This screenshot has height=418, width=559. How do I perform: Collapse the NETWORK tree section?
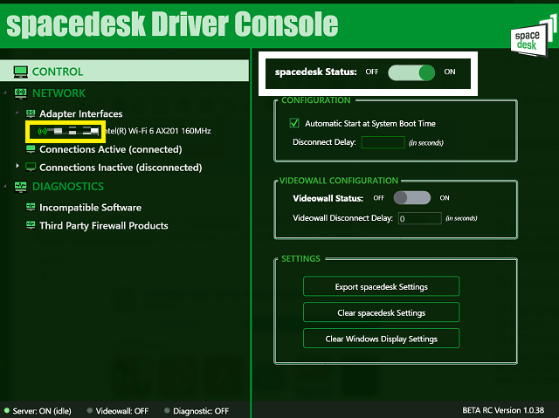pyautogui.click(x=5, y=93)
